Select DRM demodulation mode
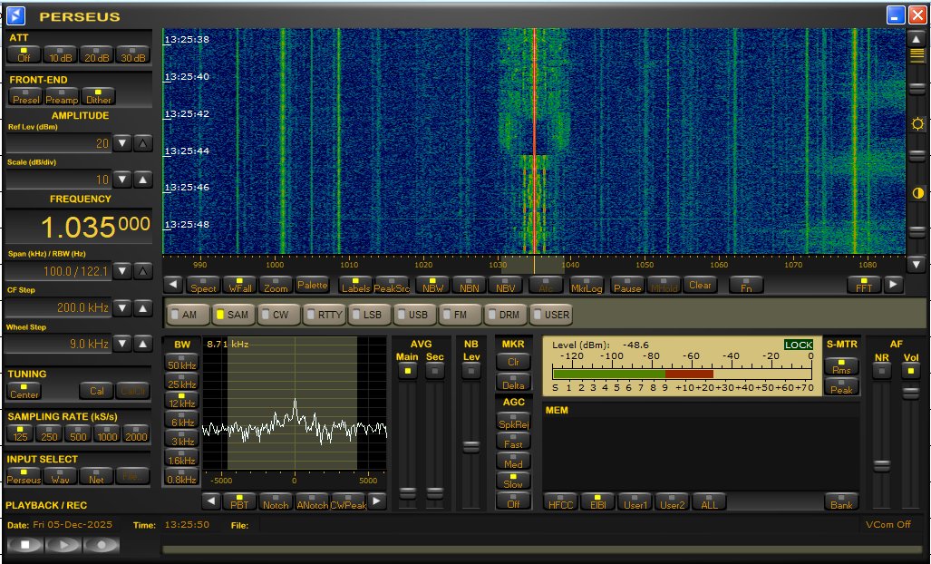Viewport: 931px width, 564px height. click(506, 314)
